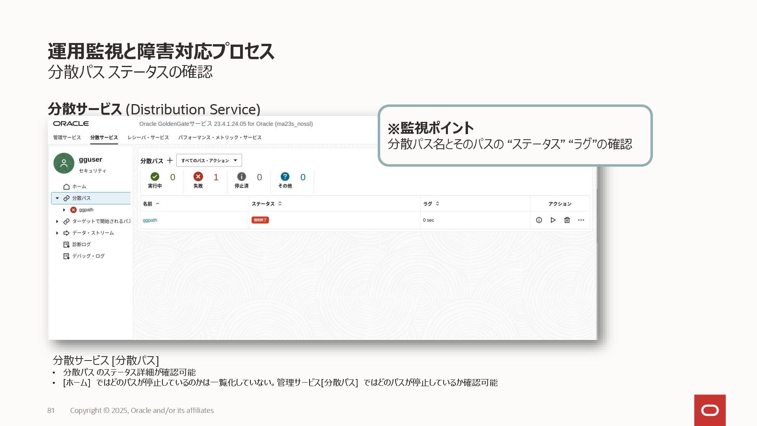This screenshot has height=426, width=757.
Task: Click the gguser avatar icon
Action: [x=64, y=163]
